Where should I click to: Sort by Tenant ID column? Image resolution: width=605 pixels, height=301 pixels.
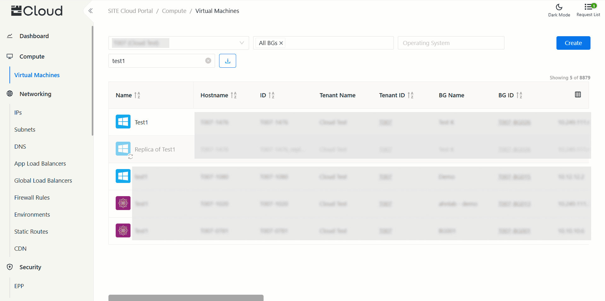tap(410, 95)
